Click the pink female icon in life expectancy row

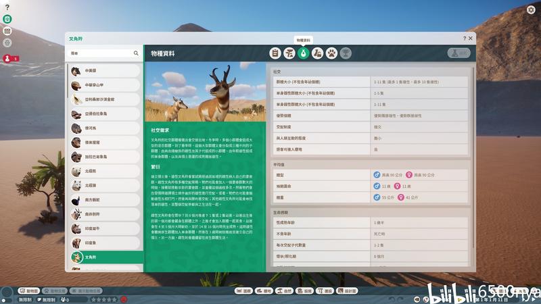[397, 186]
